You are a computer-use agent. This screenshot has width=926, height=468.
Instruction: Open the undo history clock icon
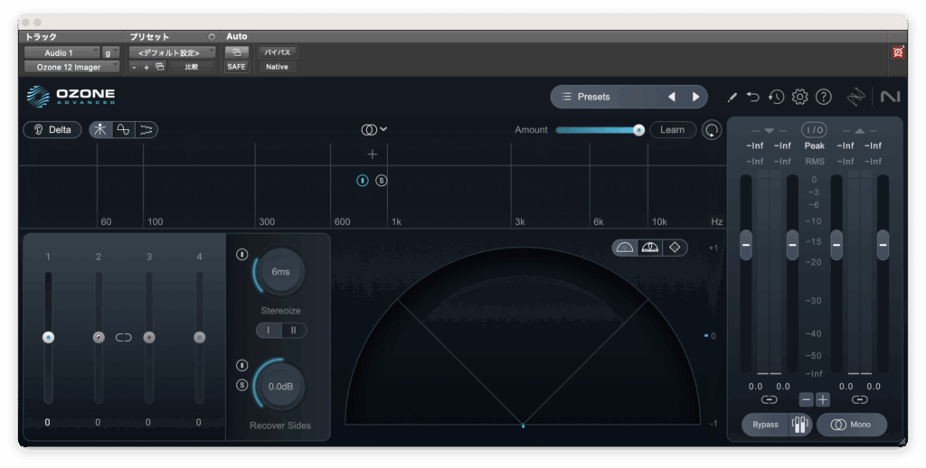(776, 97)
